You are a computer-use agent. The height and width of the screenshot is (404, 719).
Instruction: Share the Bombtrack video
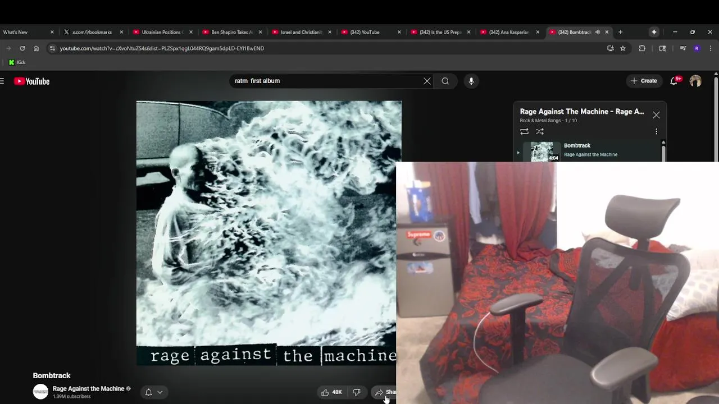(x=385, y=392)
